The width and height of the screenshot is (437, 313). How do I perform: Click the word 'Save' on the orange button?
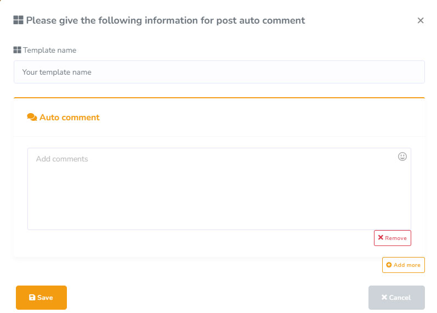coord(45,298)
